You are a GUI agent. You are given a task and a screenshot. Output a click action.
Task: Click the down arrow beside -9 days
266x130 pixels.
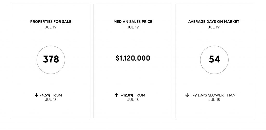[187, 95]
